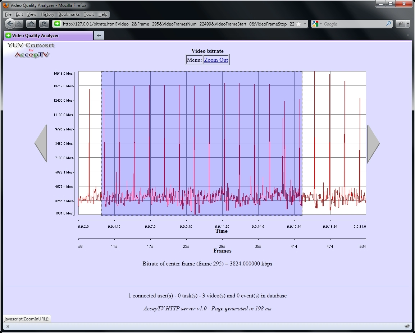Reload the page with the refresh icon
This screenshot has height=333, width=415.
click(x=44, y=24)
